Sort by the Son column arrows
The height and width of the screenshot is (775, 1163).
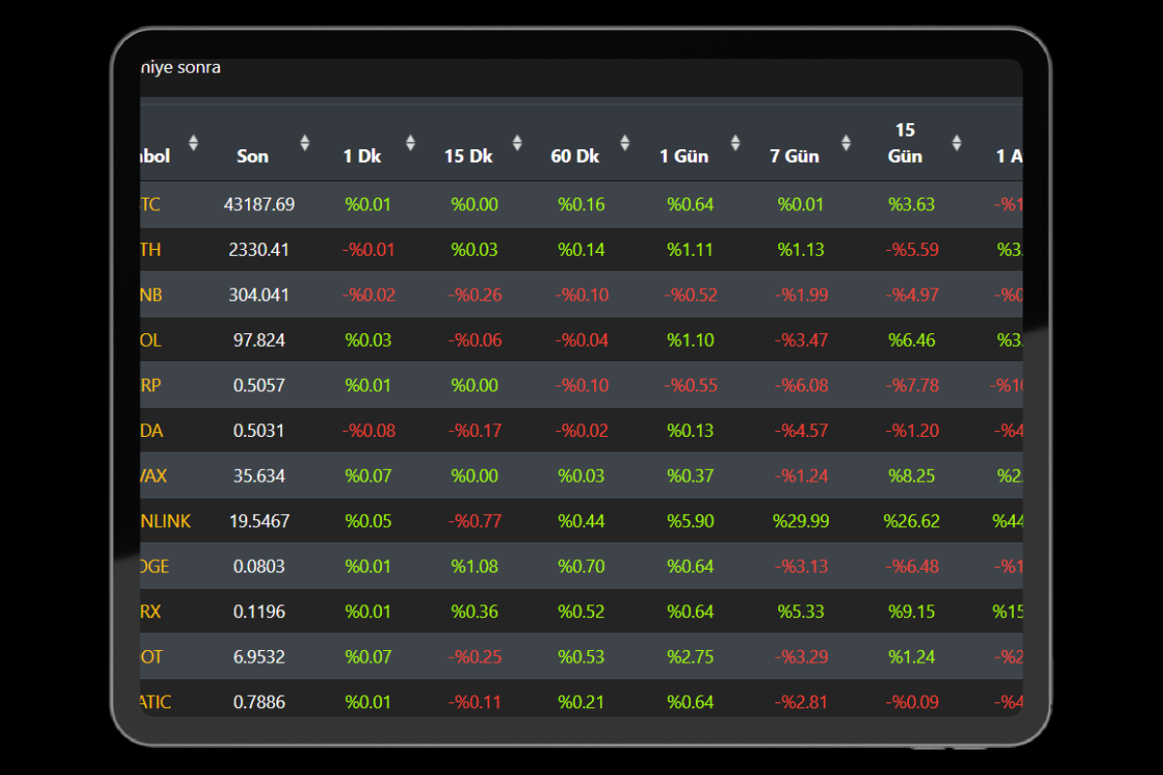(304, 143)
